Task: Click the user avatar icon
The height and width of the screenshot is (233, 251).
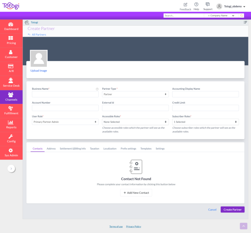Action: pos(219,7)
